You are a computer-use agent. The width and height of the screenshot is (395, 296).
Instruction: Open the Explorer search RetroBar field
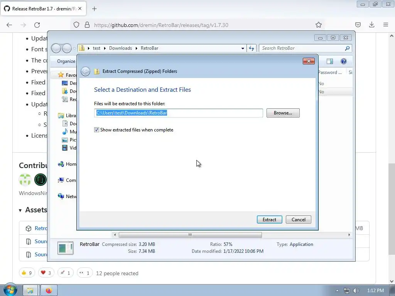302,48
